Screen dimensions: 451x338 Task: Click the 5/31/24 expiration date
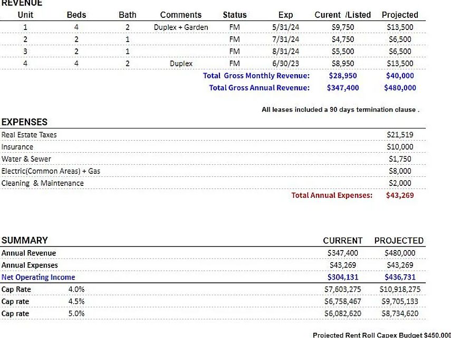(285, 27)
